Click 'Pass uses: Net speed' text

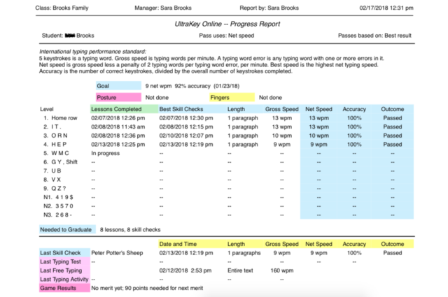[226, 36]
